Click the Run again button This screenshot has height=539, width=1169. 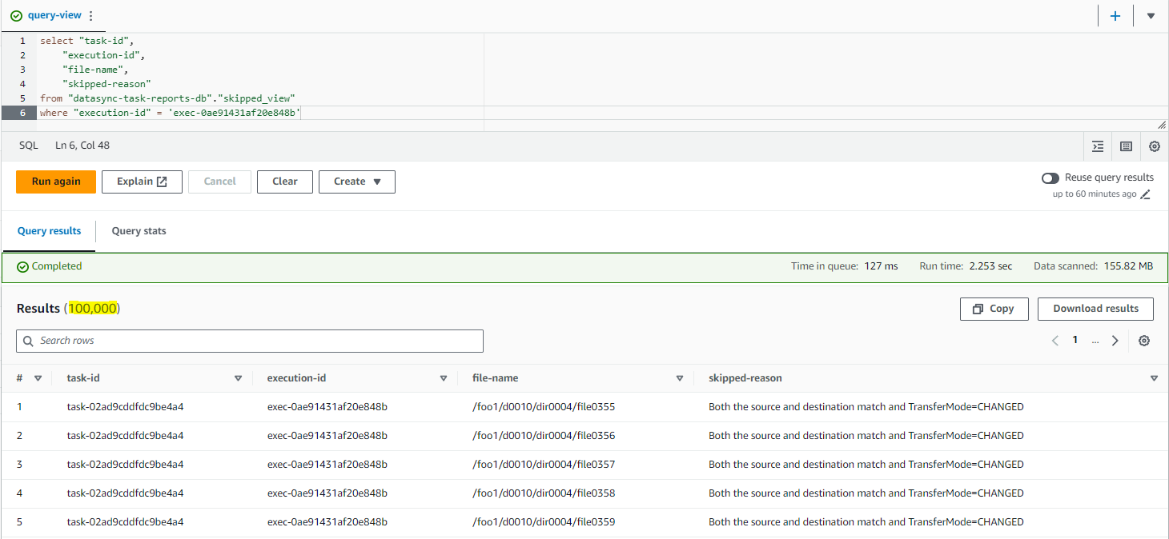click(x=55, y=182)
